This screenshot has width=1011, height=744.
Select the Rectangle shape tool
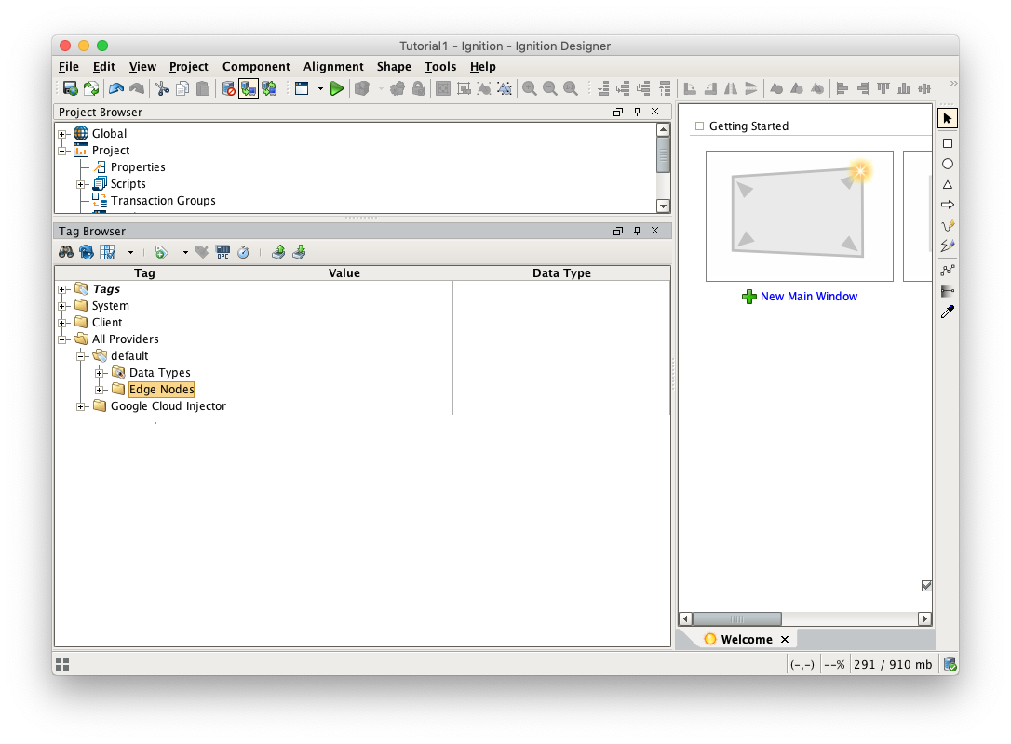(x=948, y=143)
